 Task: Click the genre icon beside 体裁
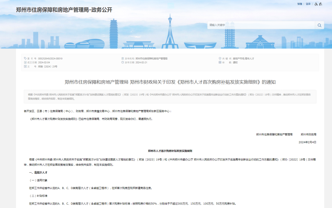click(219, 62)
